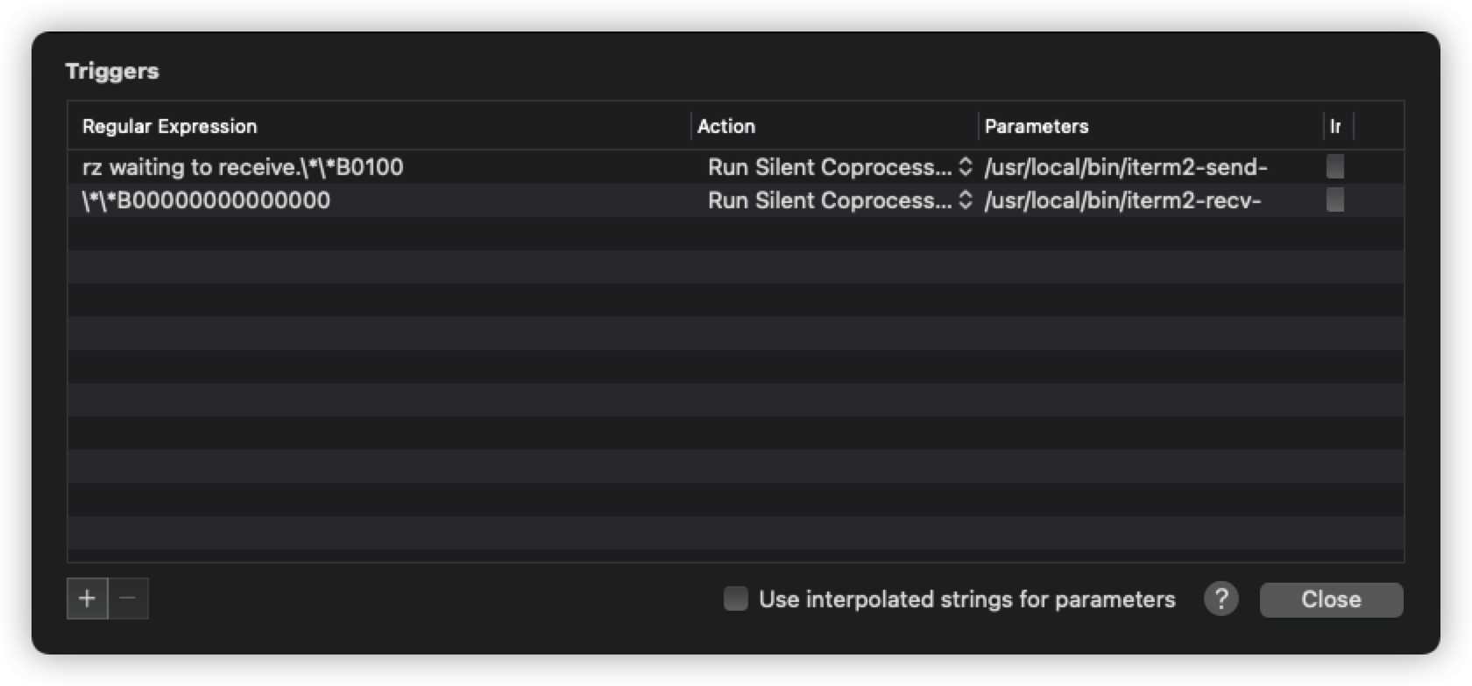Close the Triggers dialog
The image size is (1472, 686).
pos(1330,599)
